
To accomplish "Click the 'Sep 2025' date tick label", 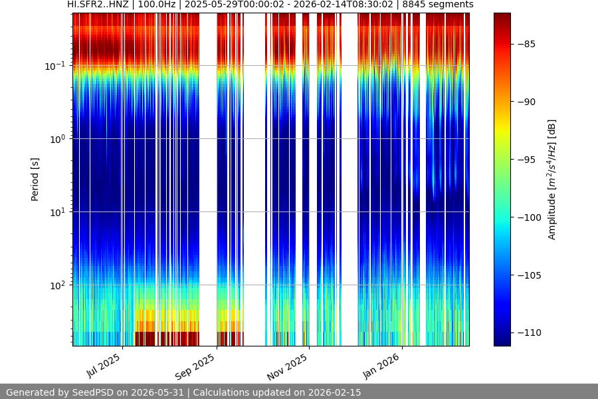I will (x=195, y=367).
